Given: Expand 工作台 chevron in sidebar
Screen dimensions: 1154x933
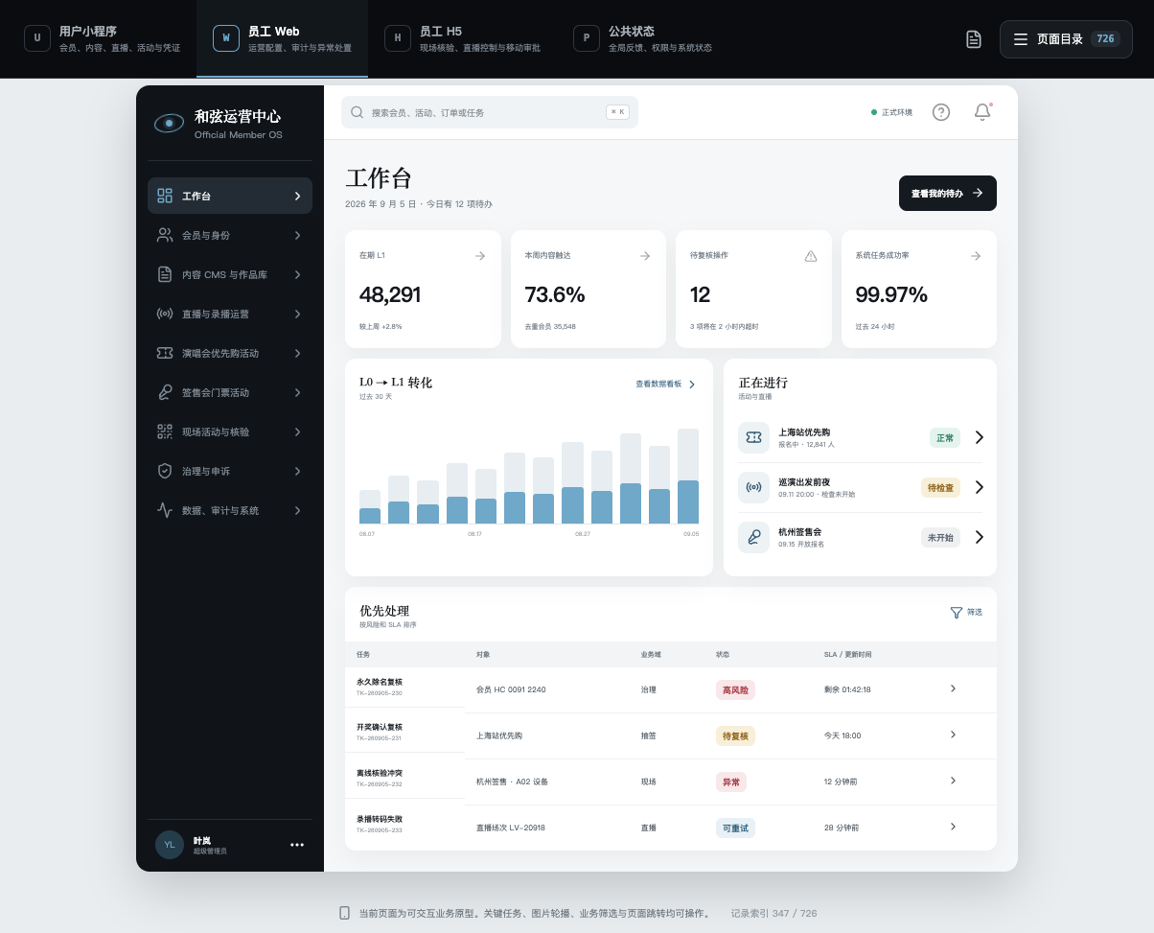Looking at the screenshot, I should click(x=297, y=196).
